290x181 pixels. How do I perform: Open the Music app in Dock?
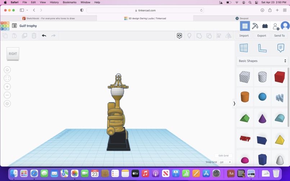click(x=145, y=173)
